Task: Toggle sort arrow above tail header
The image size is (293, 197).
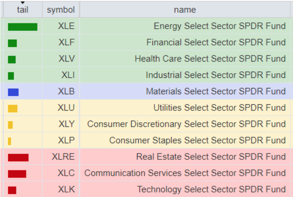Action: point(23,3)
